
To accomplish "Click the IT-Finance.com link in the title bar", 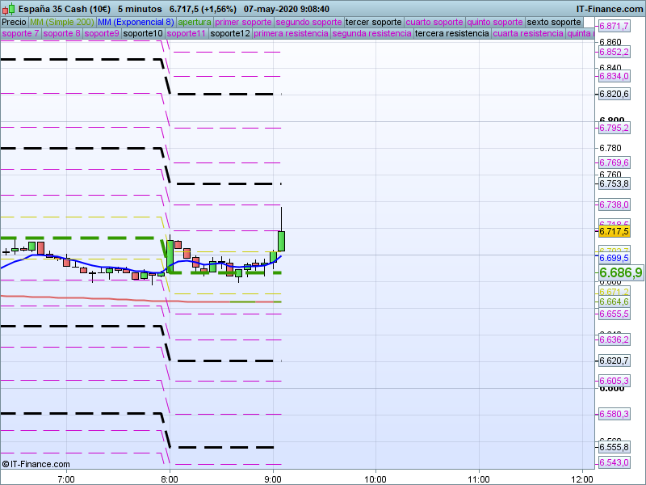I will pos(609,8).
